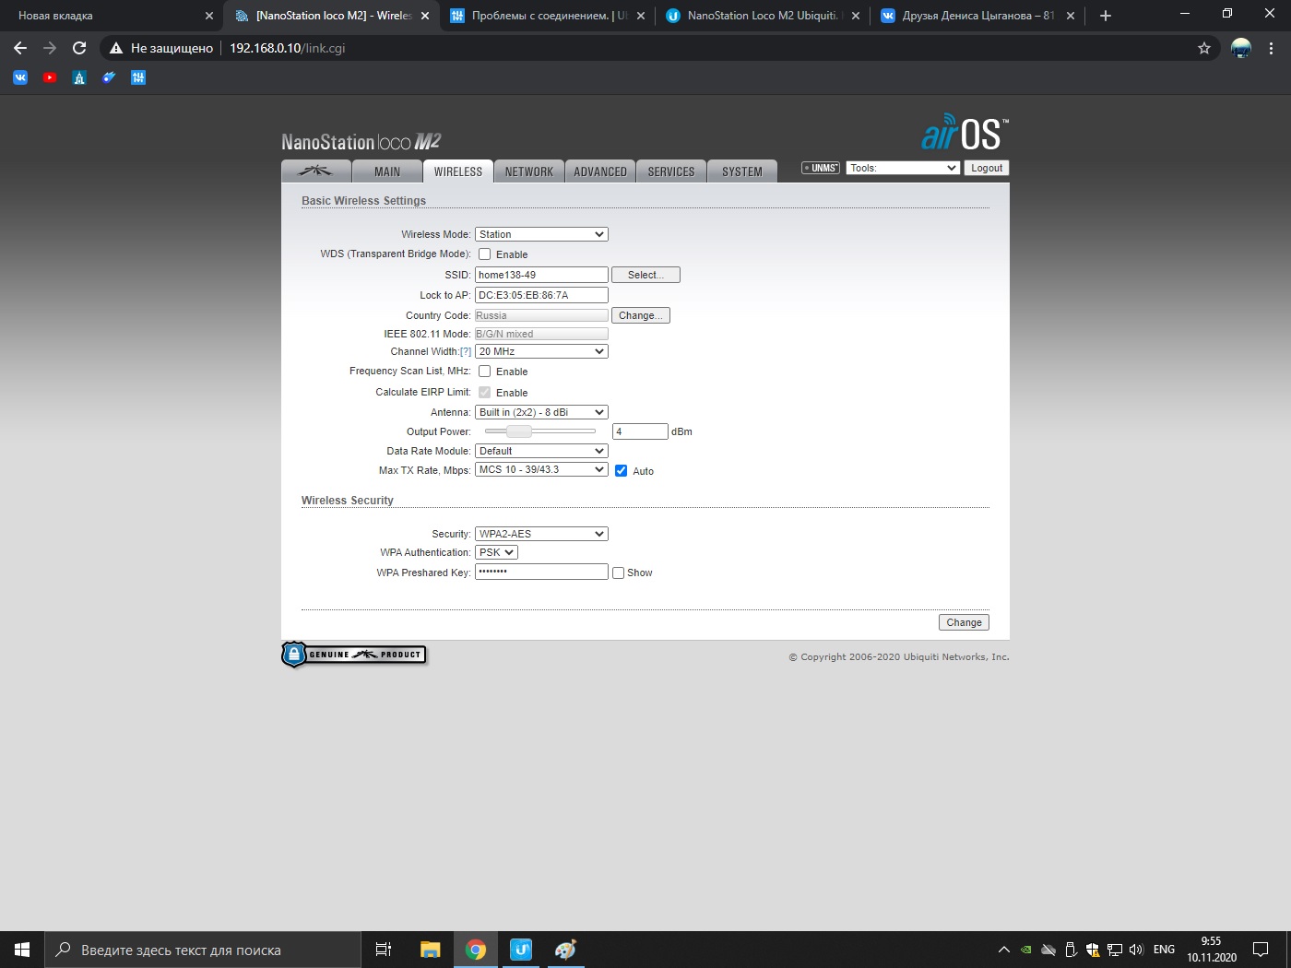
Task: Open the Chrome three-dot menu
Action: click(x=1272, y=48)
